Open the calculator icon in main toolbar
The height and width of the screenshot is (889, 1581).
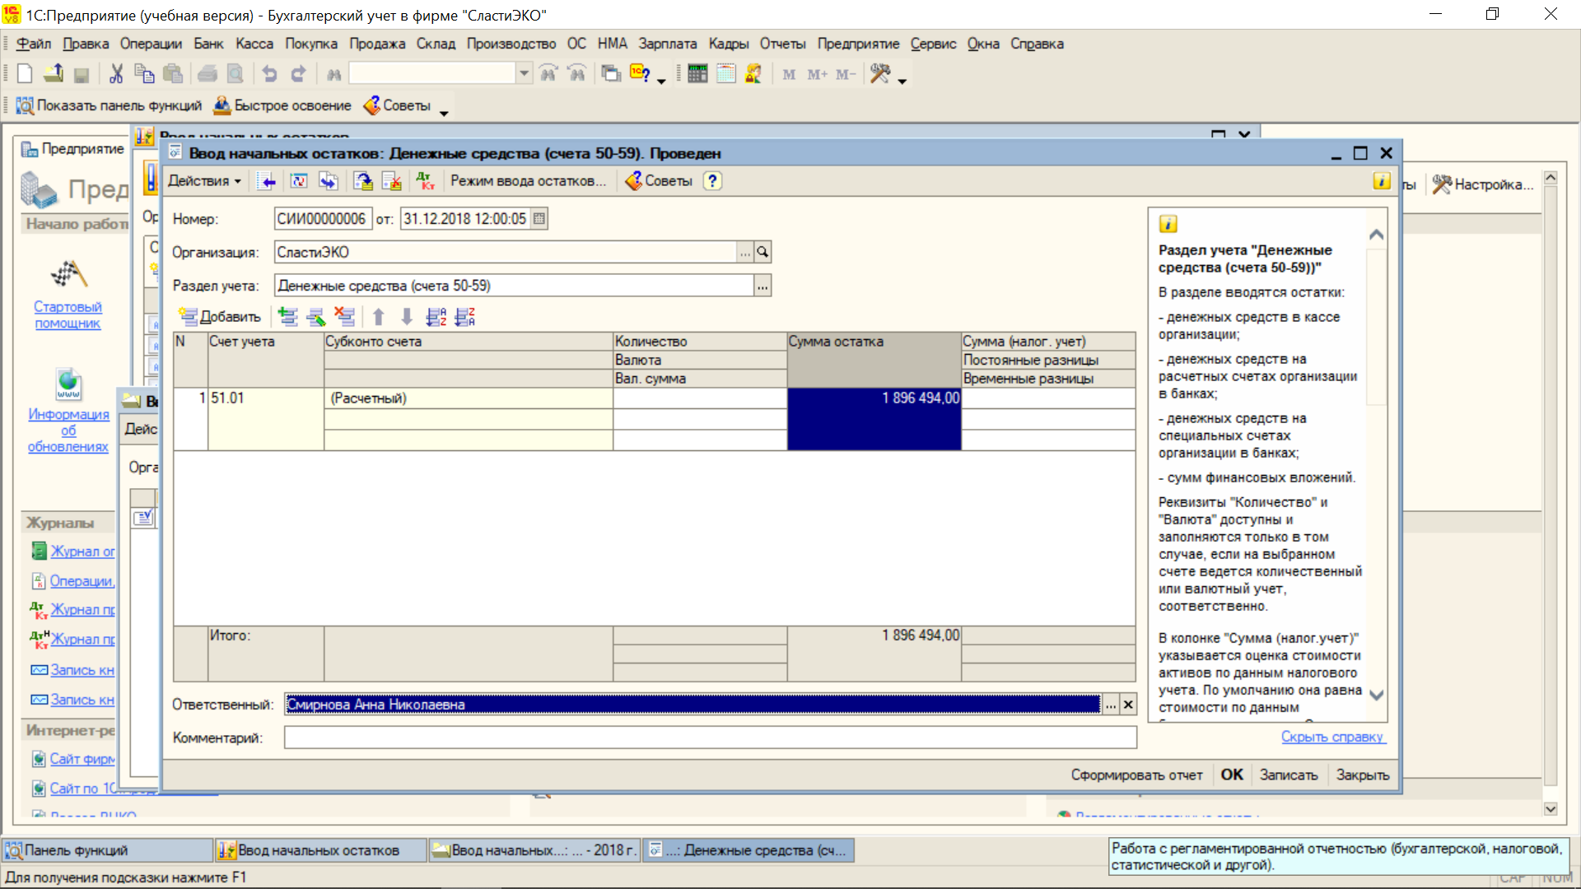pos(697,74)
